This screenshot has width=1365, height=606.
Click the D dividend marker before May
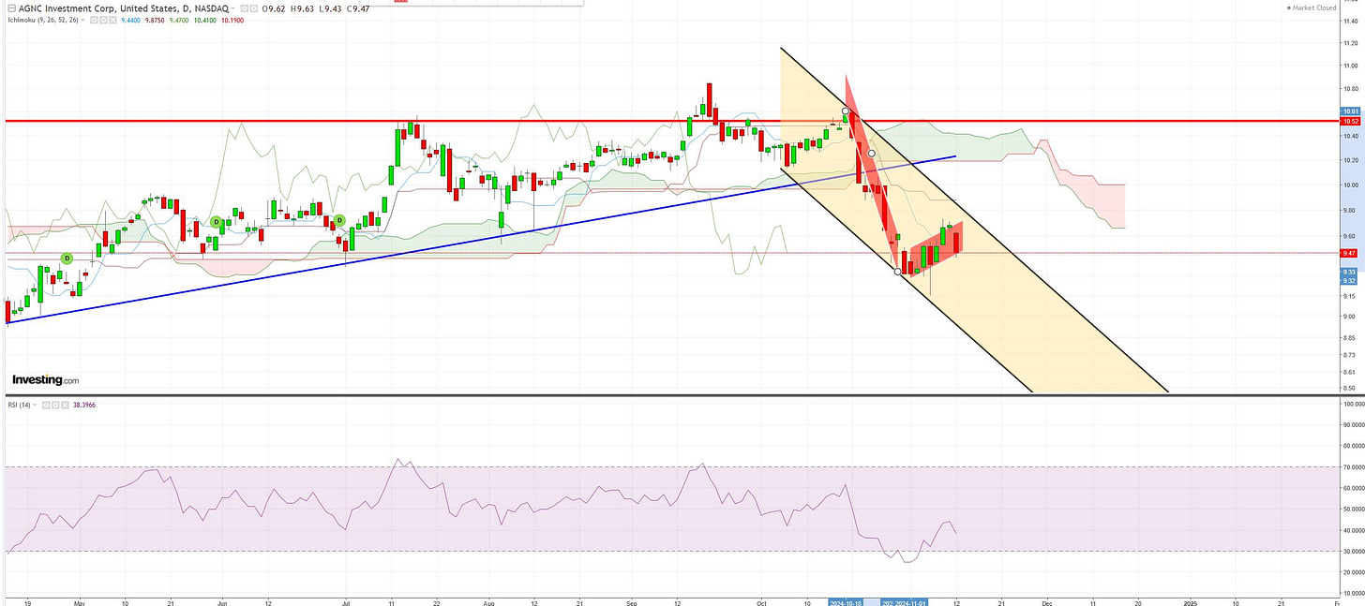coord(67,258)
